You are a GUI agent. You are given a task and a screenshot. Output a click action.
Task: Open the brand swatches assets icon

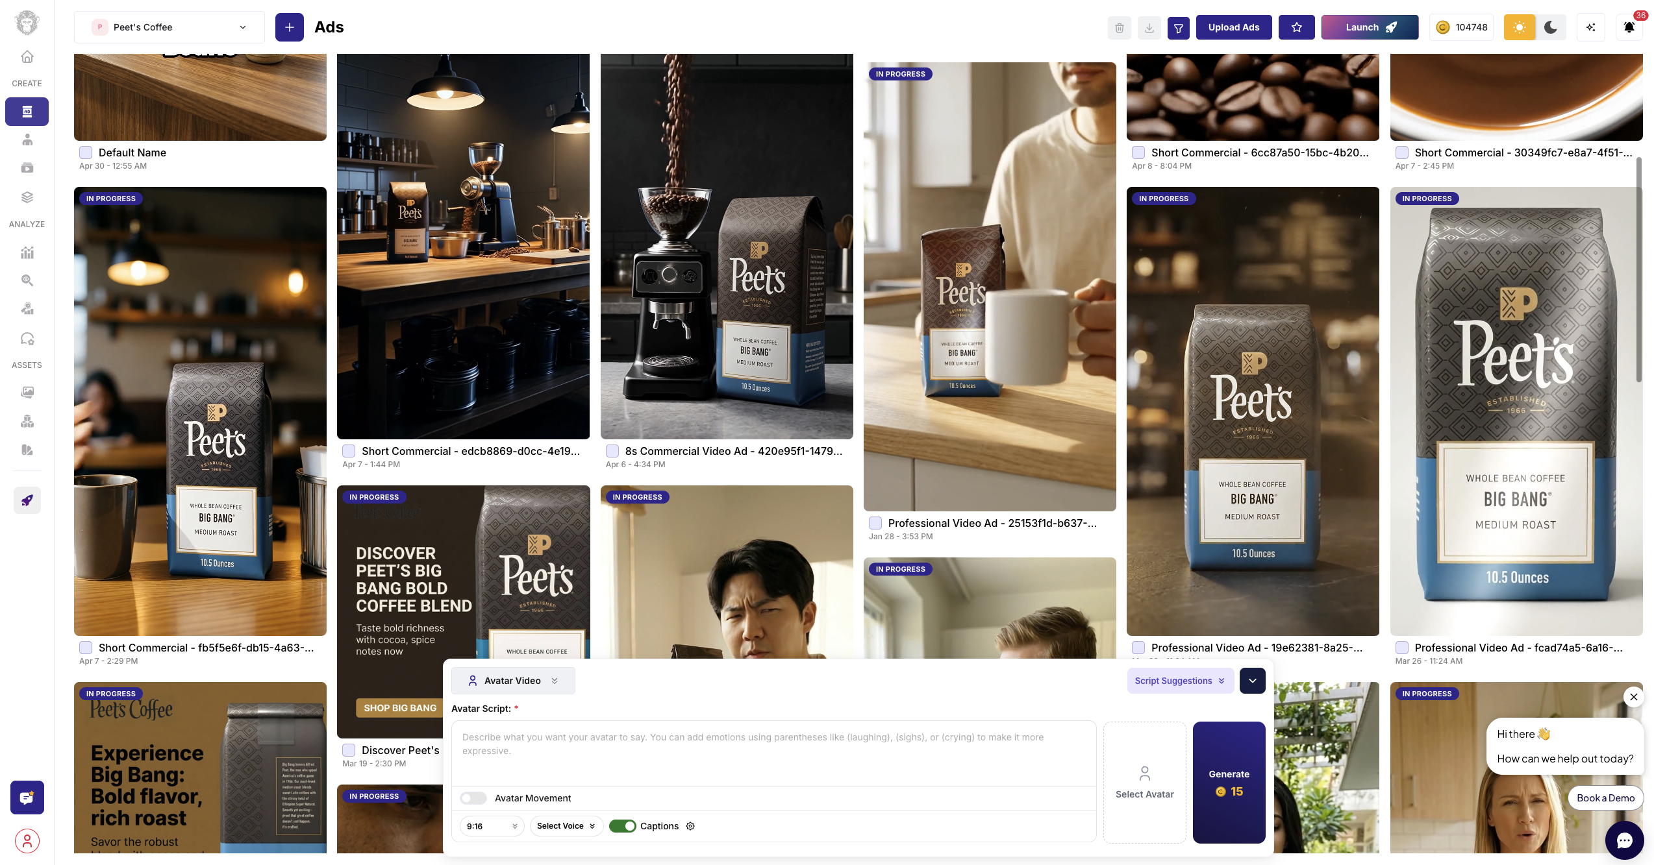coord(27,450)
